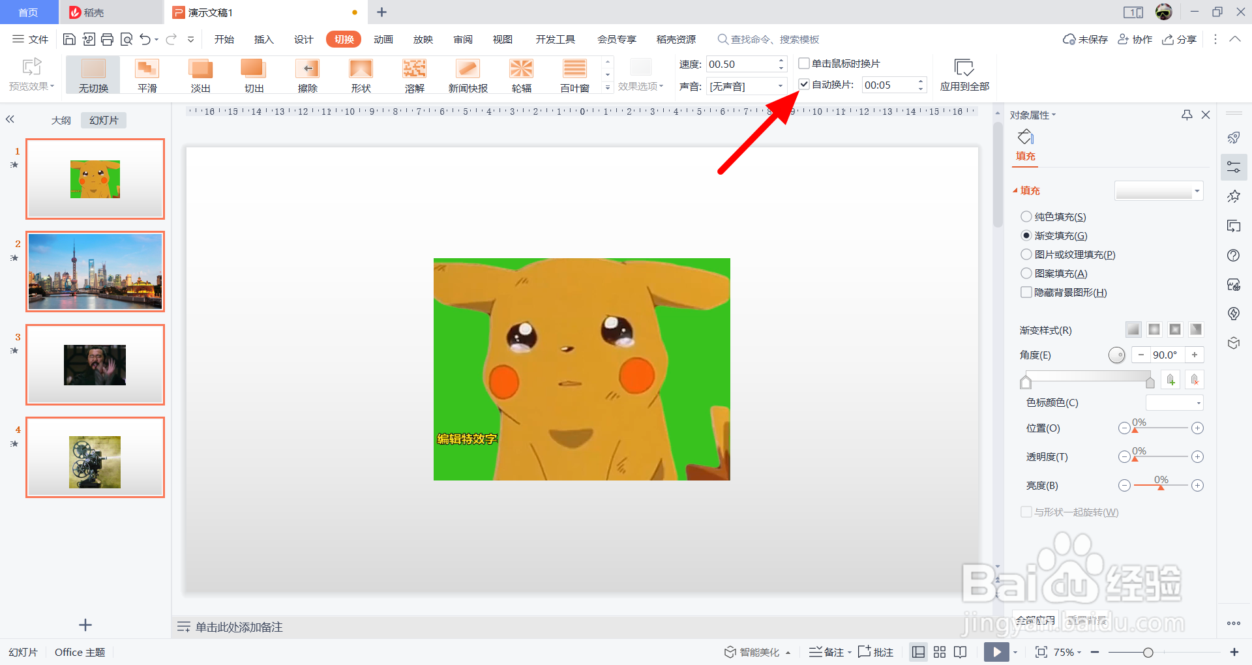This screenshot has width=1252, height=665.
Task: Enable 单击鼠标时换片 checkbox
Action: pyautogui.click(x=804, y=63)
